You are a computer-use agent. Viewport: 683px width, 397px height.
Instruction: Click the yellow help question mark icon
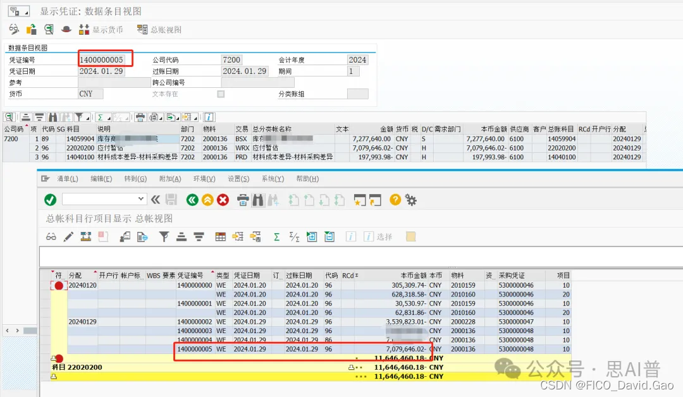pyautogui.click(x=395, y=200)
